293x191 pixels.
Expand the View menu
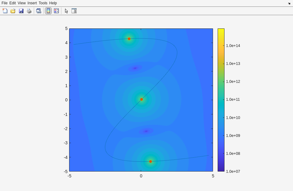[22, 3]
